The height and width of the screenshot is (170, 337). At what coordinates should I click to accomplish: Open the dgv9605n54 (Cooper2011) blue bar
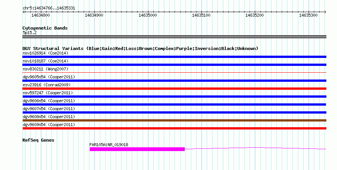pyautogui.click(x=174, y=81)
